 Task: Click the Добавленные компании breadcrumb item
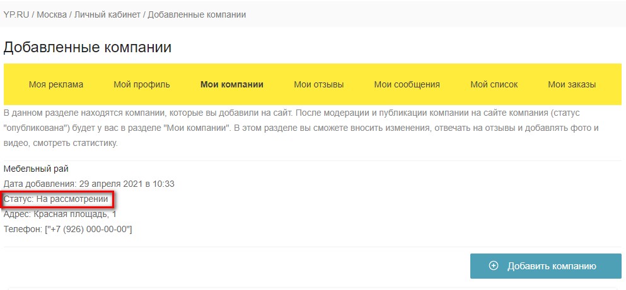[x=197, y=14]
